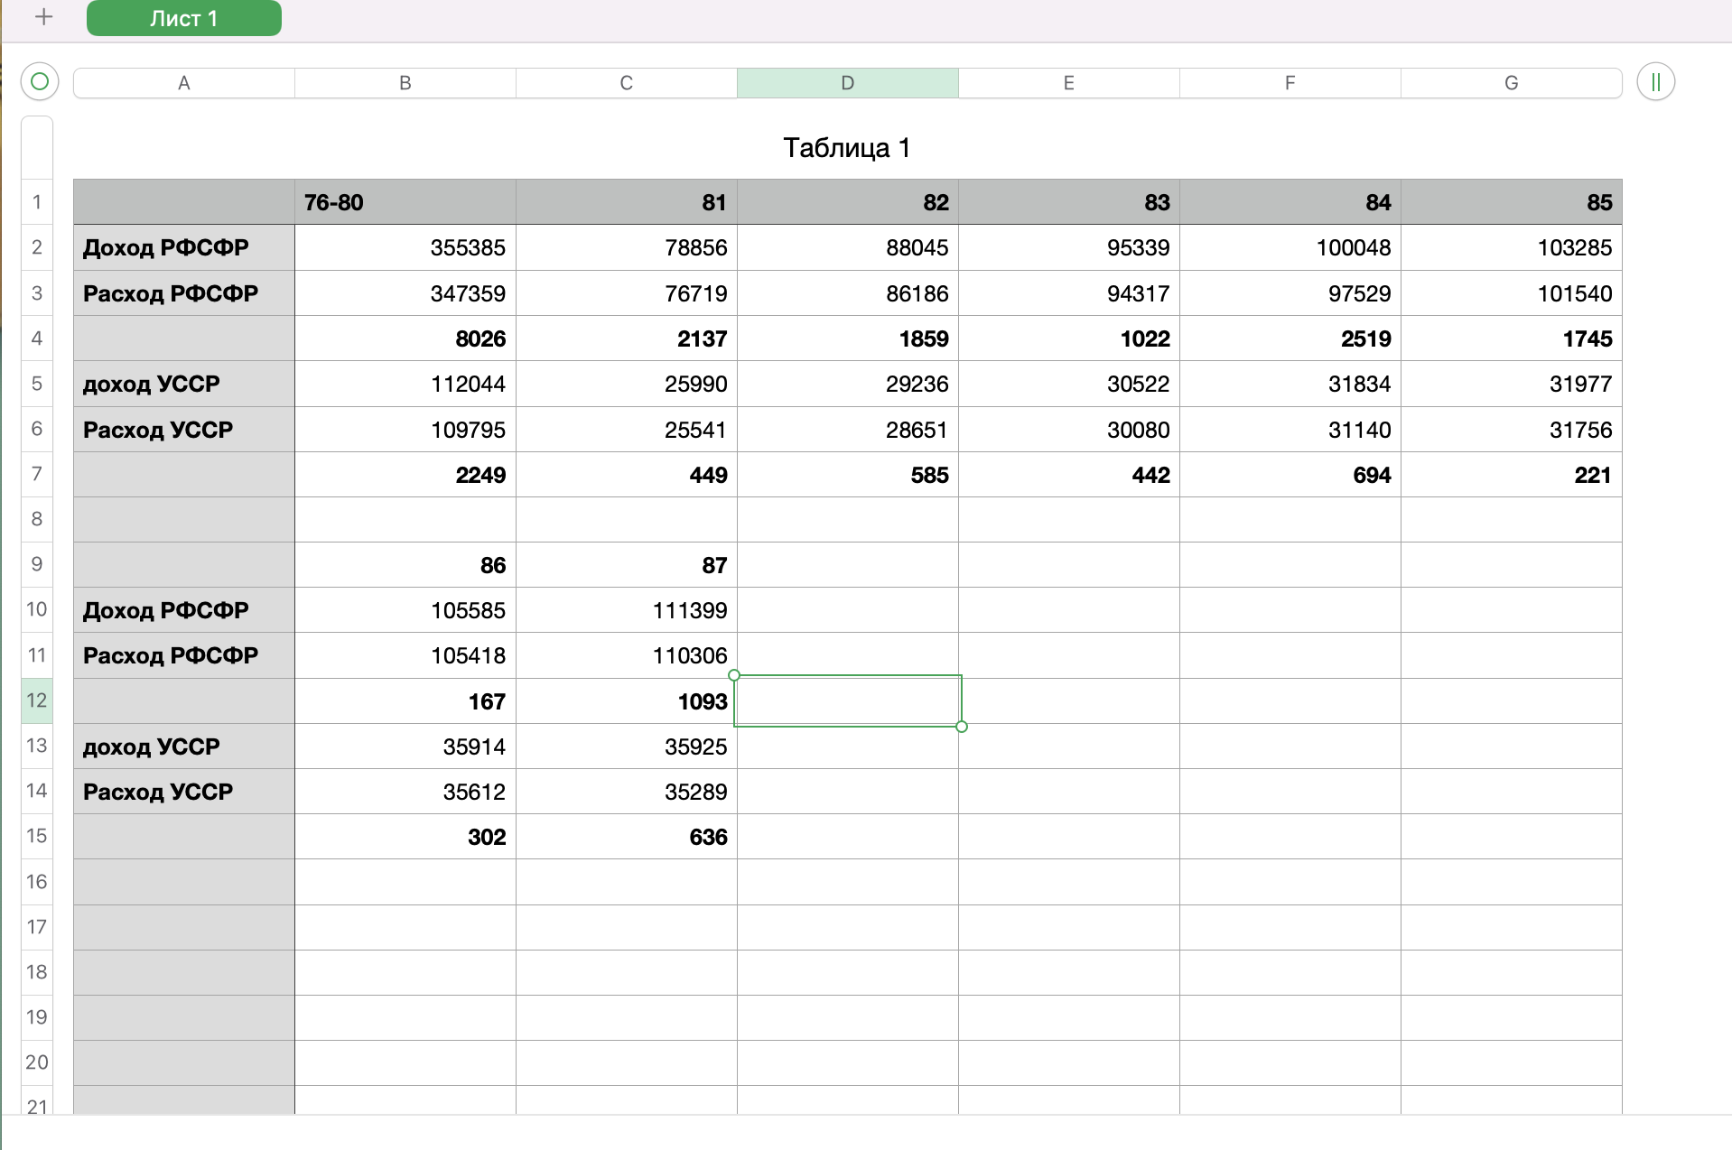This screenshot has width=1732, height=1150.
Task: Select the header cell 76-80
Action: coord(405,202)
